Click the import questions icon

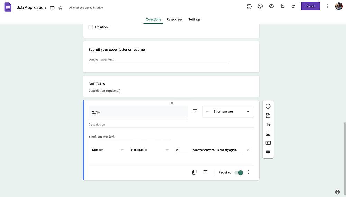point(268,115)
